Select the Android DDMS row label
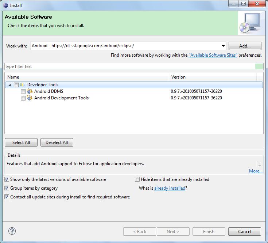This screenshot has height=243, width=268. (x=49, y=91)
